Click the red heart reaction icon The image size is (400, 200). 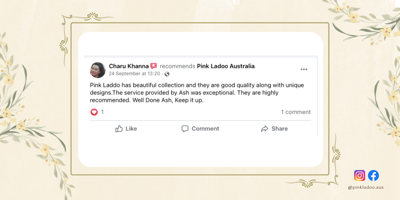pyautogui.click(x=94, y=112)
